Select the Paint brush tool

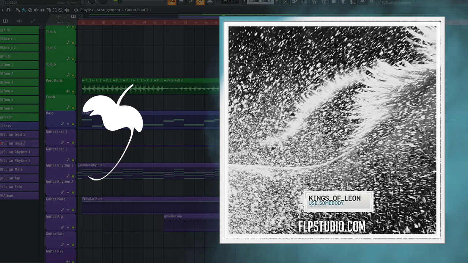(24, 10)
